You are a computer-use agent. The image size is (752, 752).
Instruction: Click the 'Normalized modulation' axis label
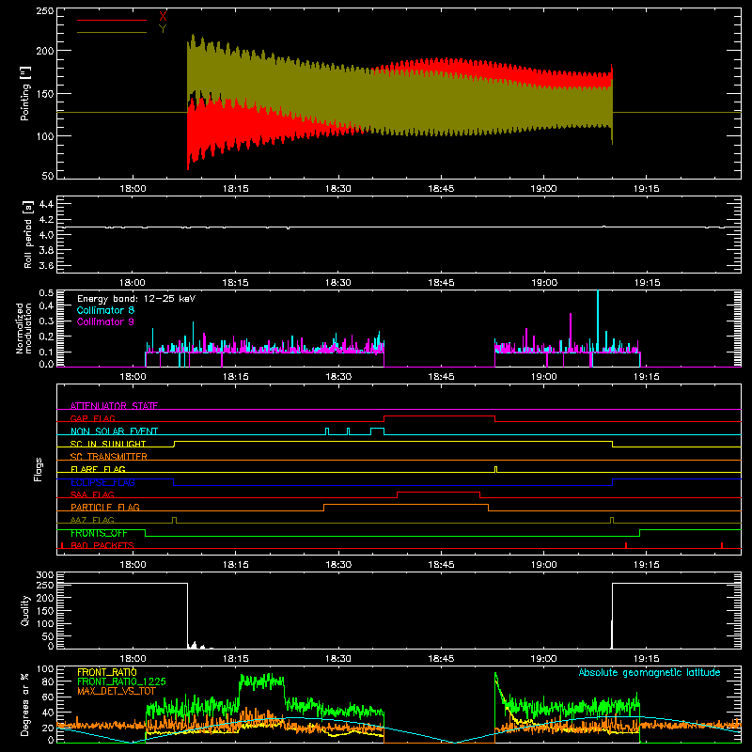23,328
